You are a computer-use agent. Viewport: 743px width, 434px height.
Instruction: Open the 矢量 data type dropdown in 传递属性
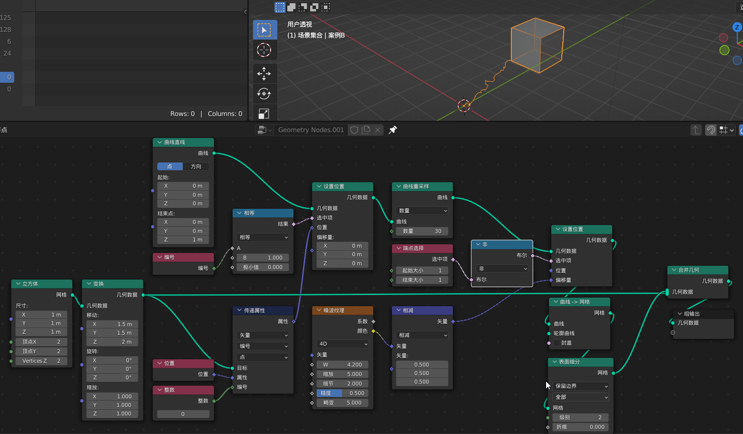coord(263,335)
